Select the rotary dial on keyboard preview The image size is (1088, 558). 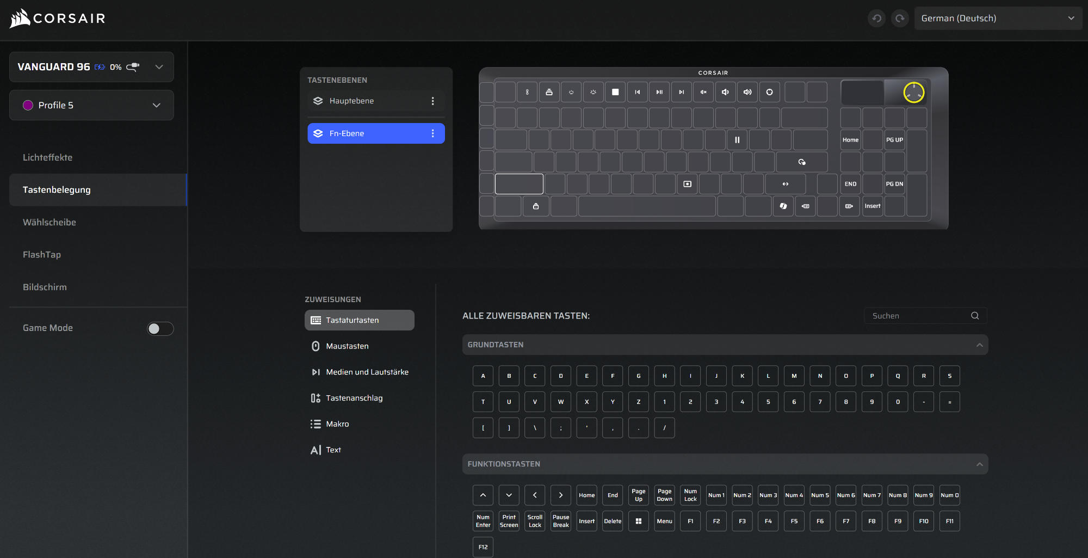pos(914,93)
